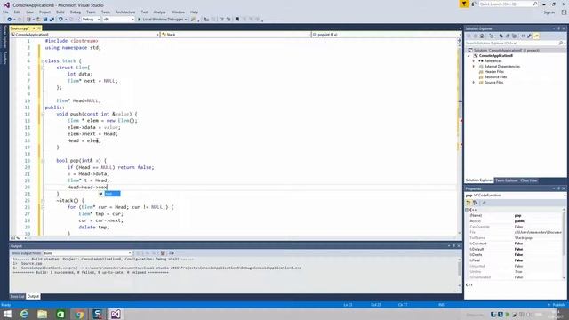Open the Analyze menu
Image resolution: width=569 pixels, height=320 pixels.
tap(159, 12)
